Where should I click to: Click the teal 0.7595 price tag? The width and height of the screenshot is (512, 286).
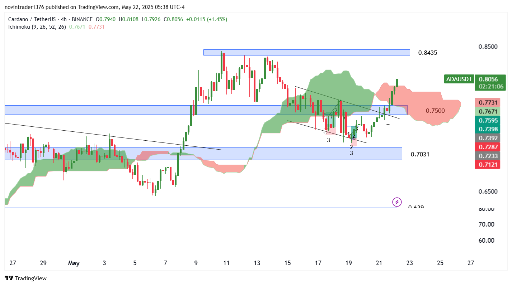(486, 120)
